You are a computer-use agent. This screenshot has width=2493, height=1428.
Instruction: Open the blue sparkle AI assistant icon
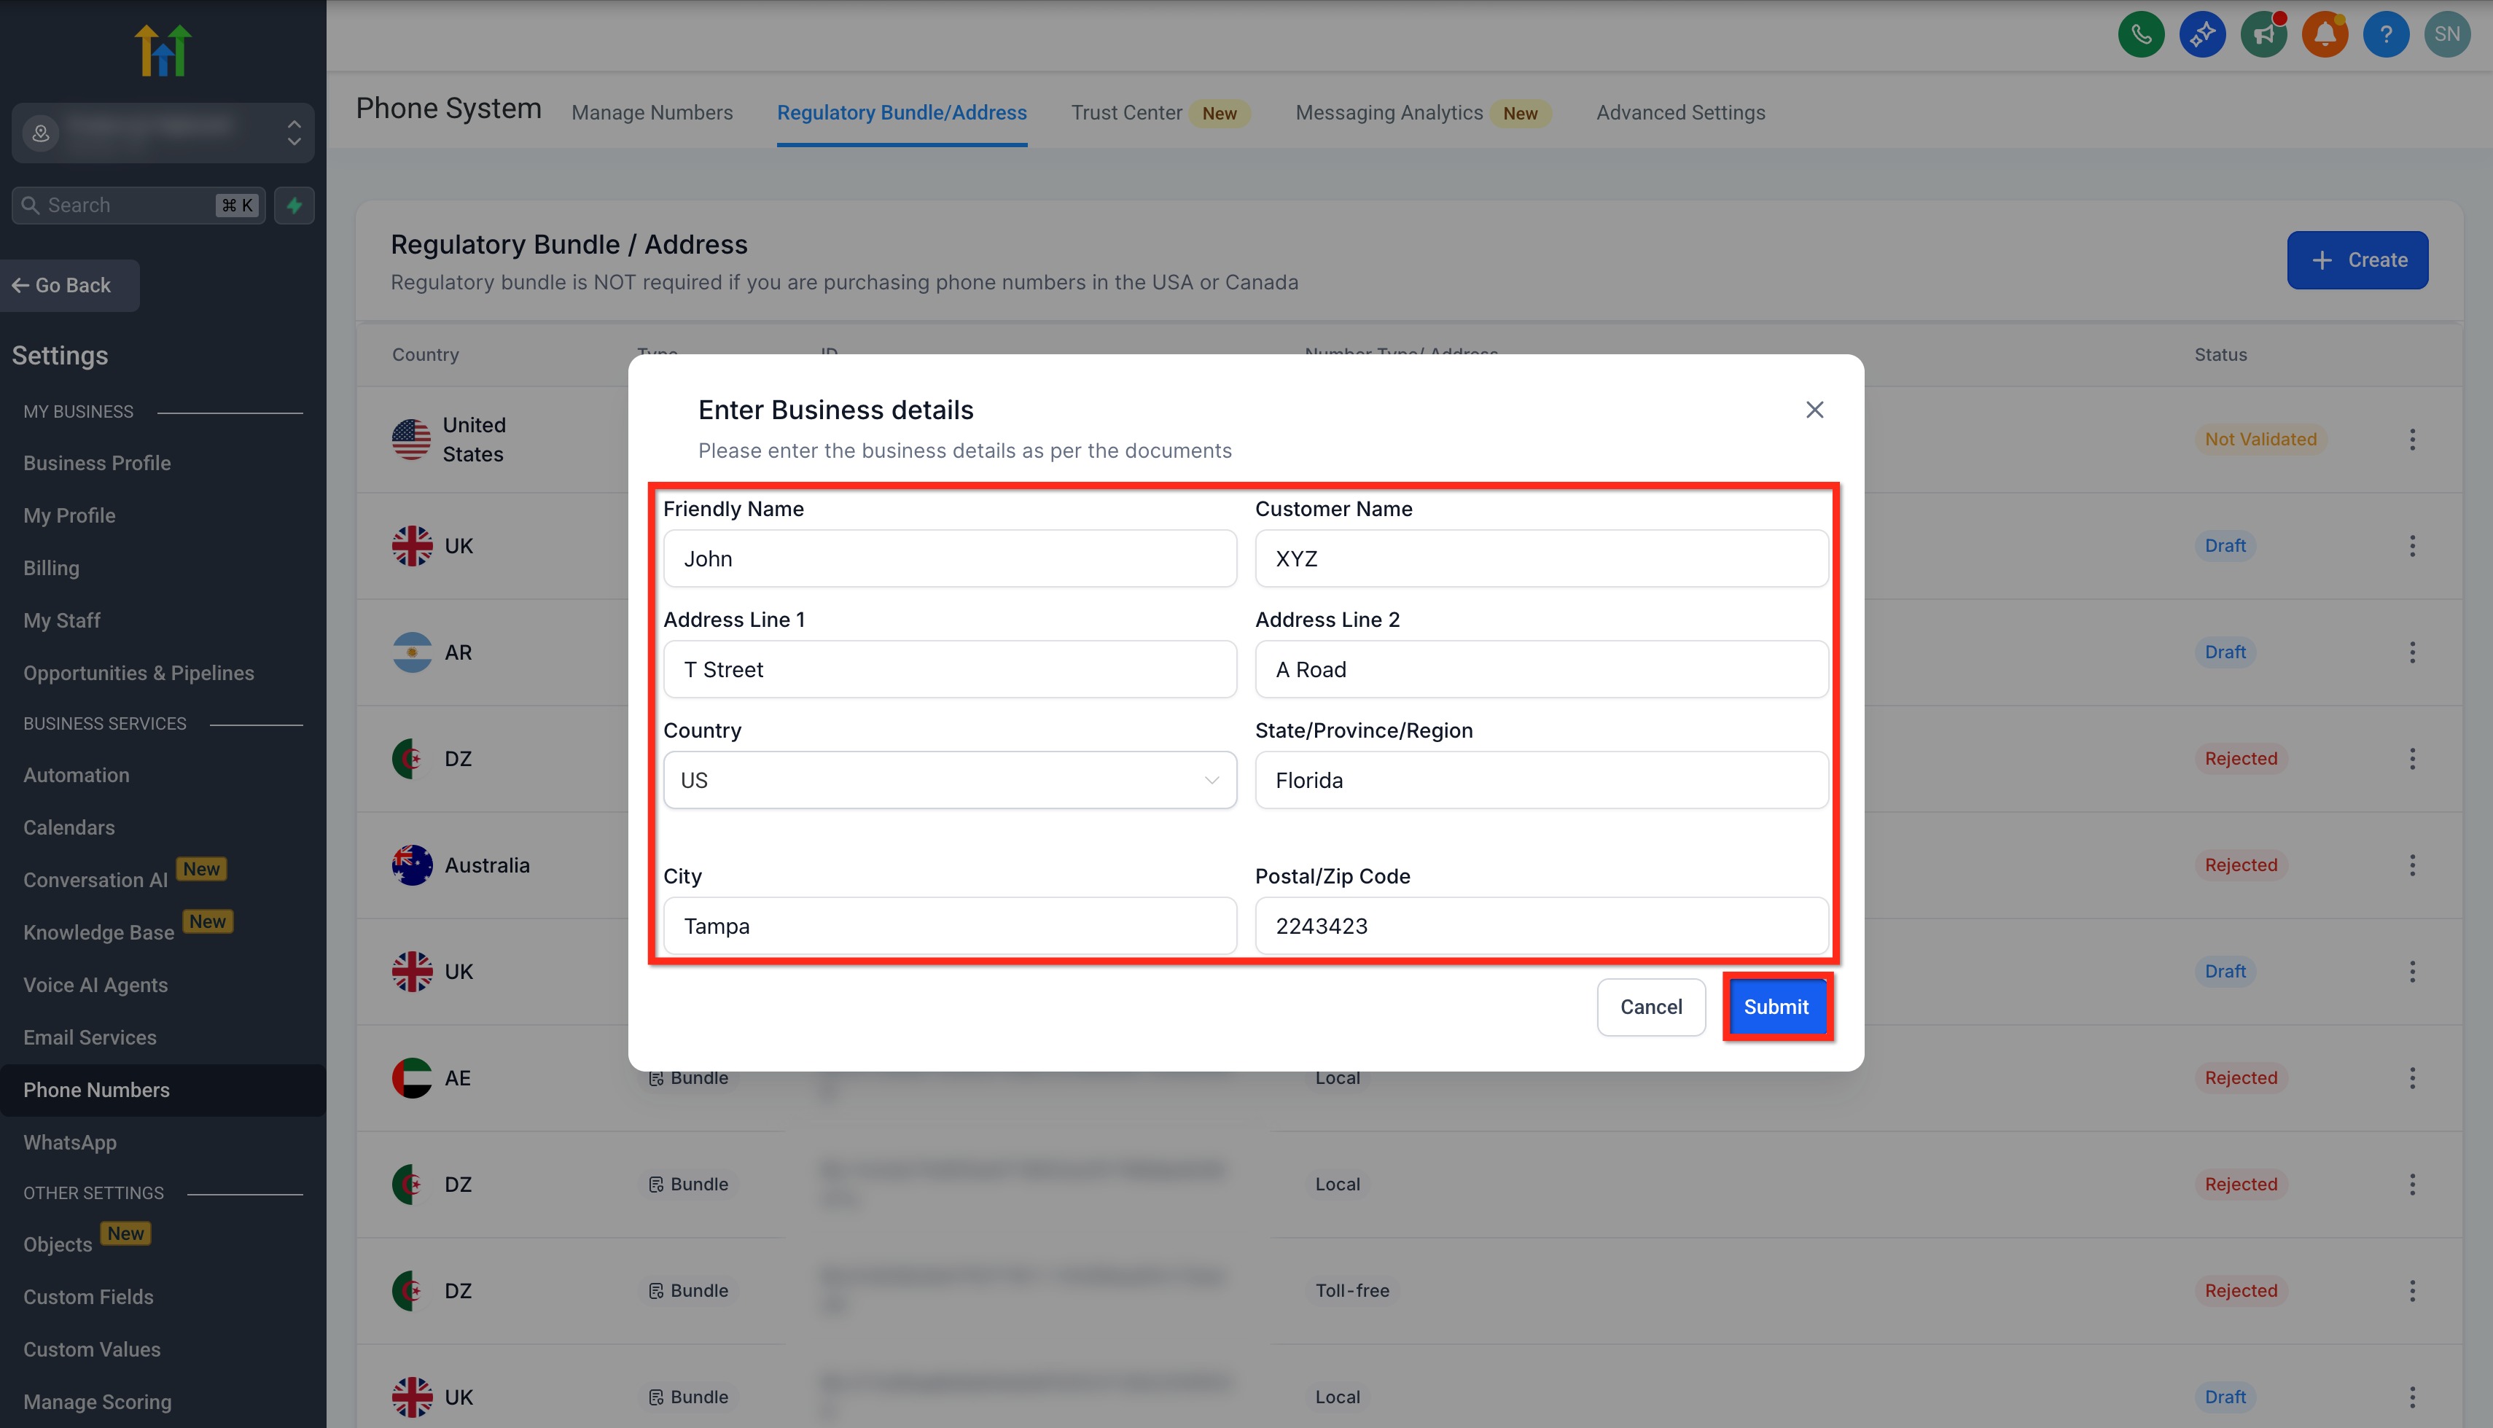coord(2203,35)
